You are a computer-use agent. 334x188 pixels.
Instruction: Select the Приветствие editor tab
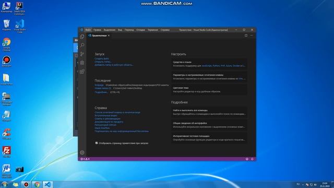99,36
